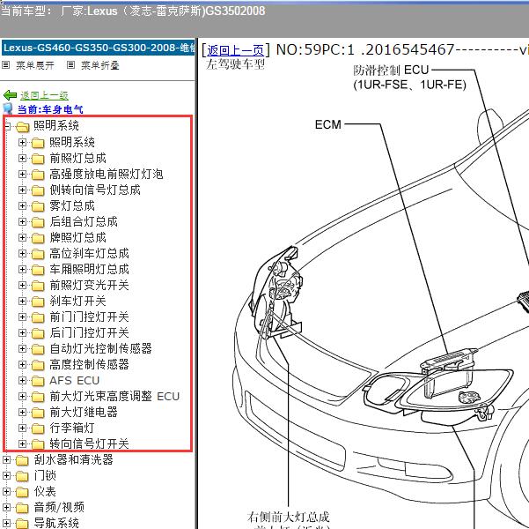529x529 pixels.
Task: Expand the 门锁 node
Action: (x=6, y=476)
